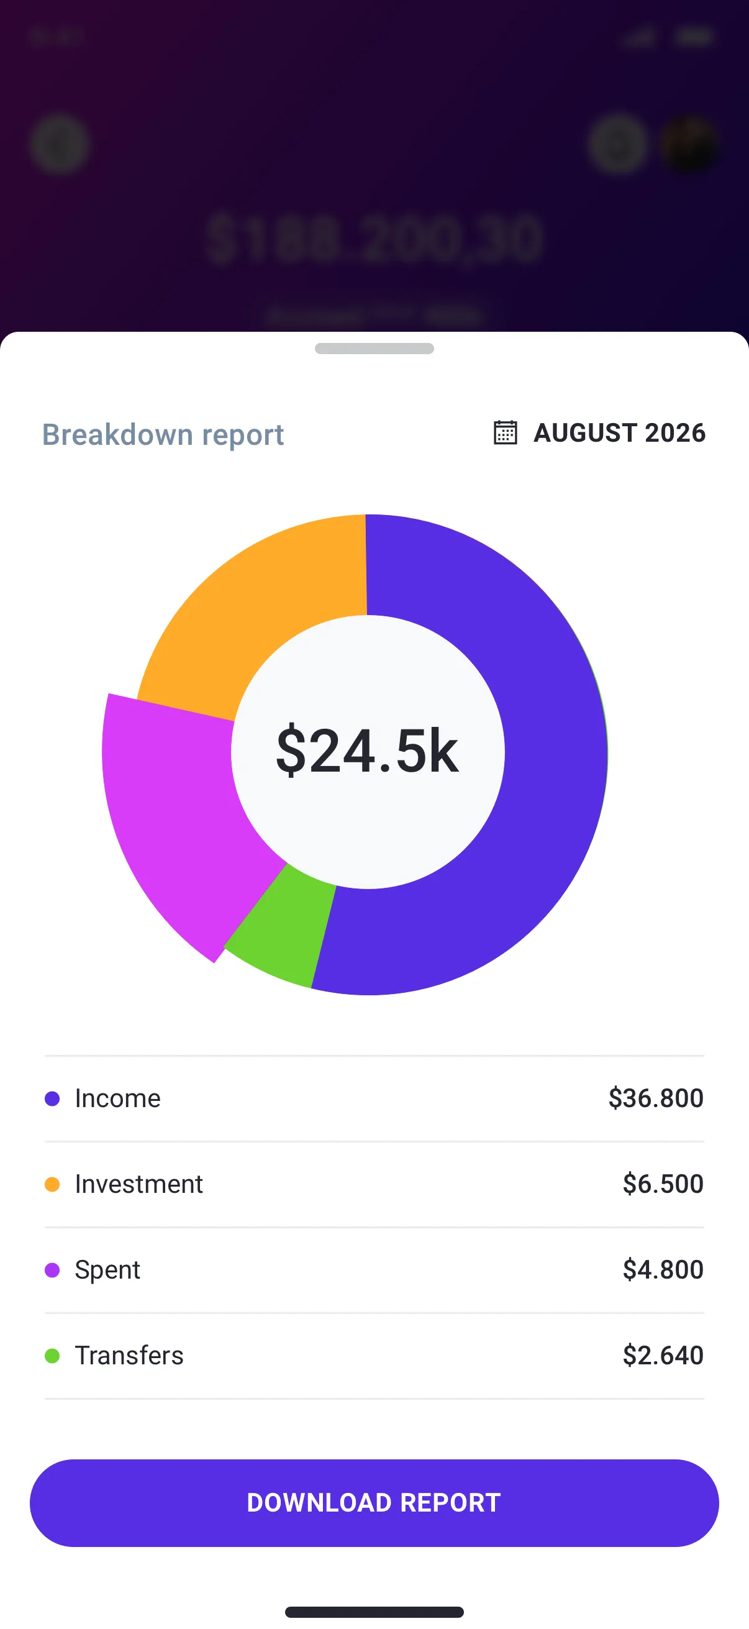The height and width of the screenshot is (1629, 749).
Task: Click the Spent magenta legend dot
Action: click(53, 1270)
